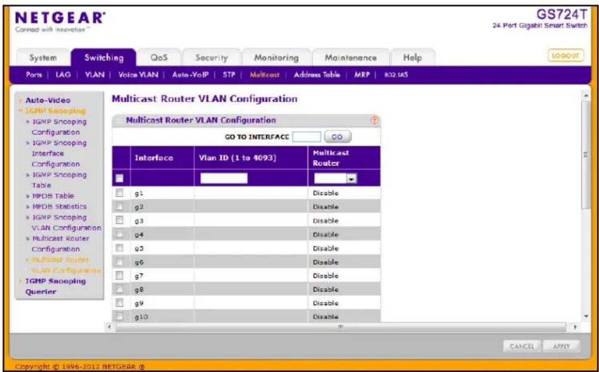599x372 pixels.
Task: Click the Multicast Router column header
Action: click(331, 158)
